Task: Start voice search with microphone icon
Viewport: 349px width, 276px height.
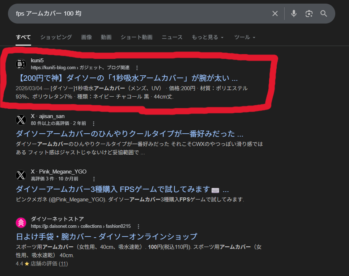Action: point(294,14)
